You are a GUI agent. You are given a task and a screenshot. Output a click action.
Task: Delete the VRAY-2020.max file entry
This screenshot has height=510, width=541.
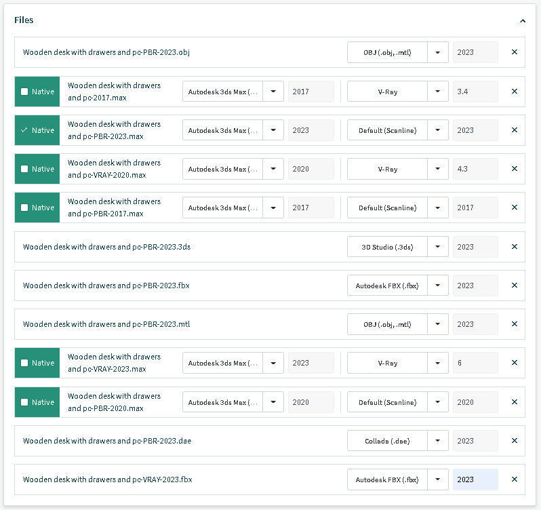pyautogui.click(x=514, y=169)
